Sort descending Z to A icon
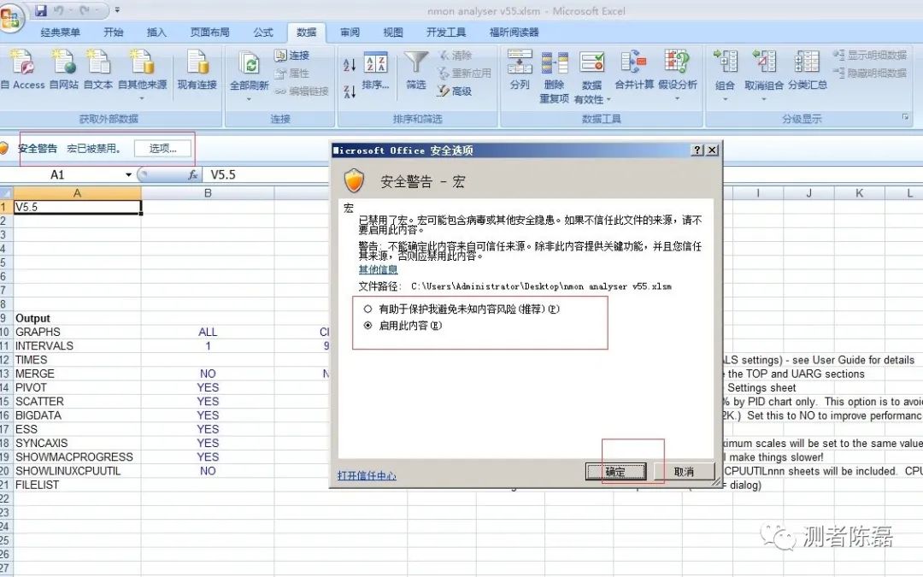 click(349, 91)
